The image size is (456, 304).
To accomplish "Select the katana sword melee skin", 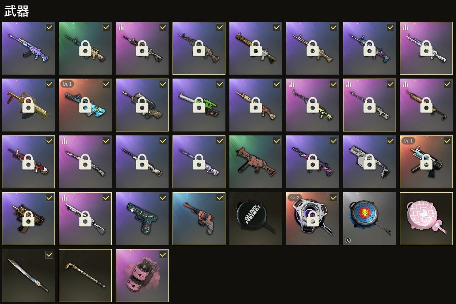I will point(28,276).
